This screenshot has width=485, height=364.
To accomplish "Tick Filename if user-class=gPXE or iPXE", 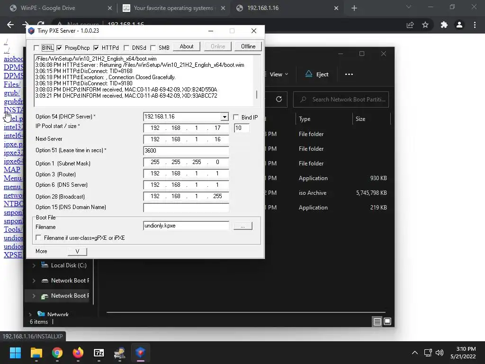I will pos(38,237).
